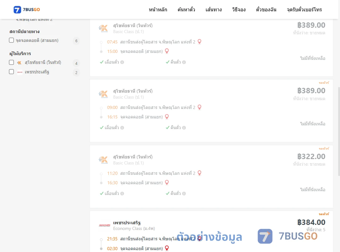Click the สุโขทัยธานี logo on 09:00 trip
This screenshot has width=340, height=252.
click(x=103, y=94)
